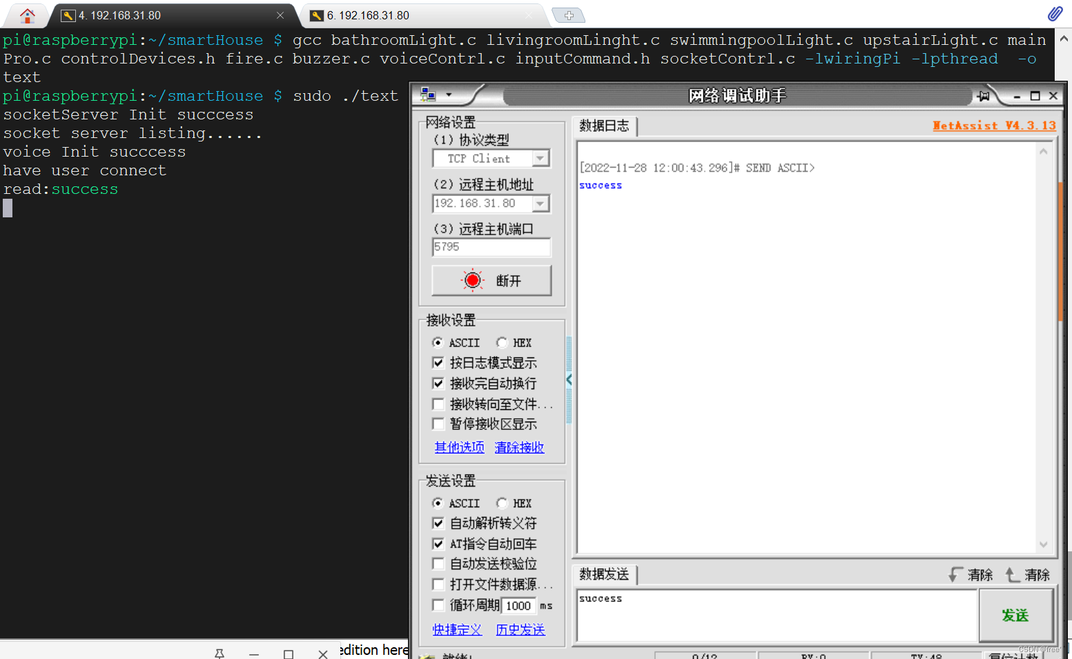Image resolution: width=1072 pixels, height=659 pixels.
Task: Open NetAssist V4.3.13 version link
Action: [x=994, y=126]
